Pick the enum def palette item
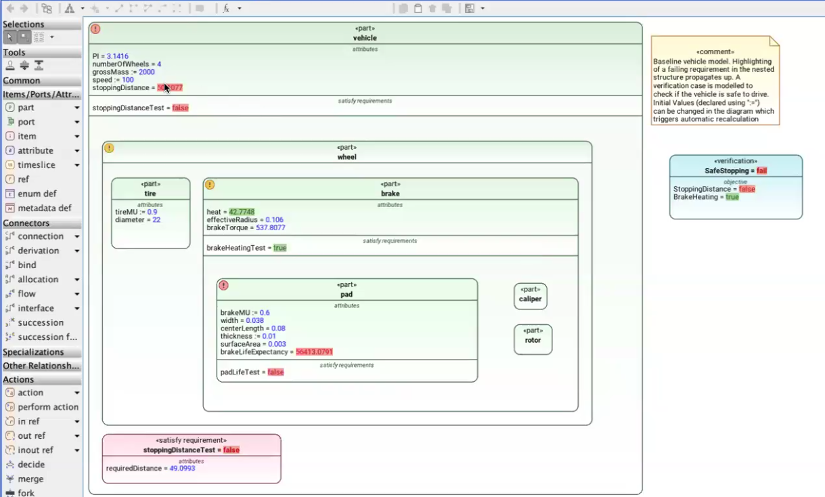Viewport: 825px width, 497px height. click(37, 194)
